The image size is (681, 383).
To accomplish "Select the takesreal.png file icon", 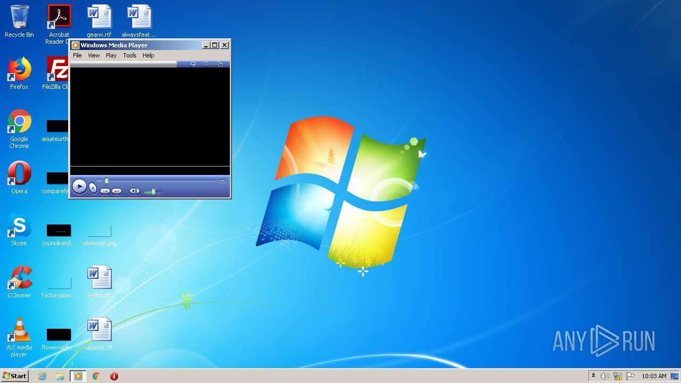I will 99,235.
